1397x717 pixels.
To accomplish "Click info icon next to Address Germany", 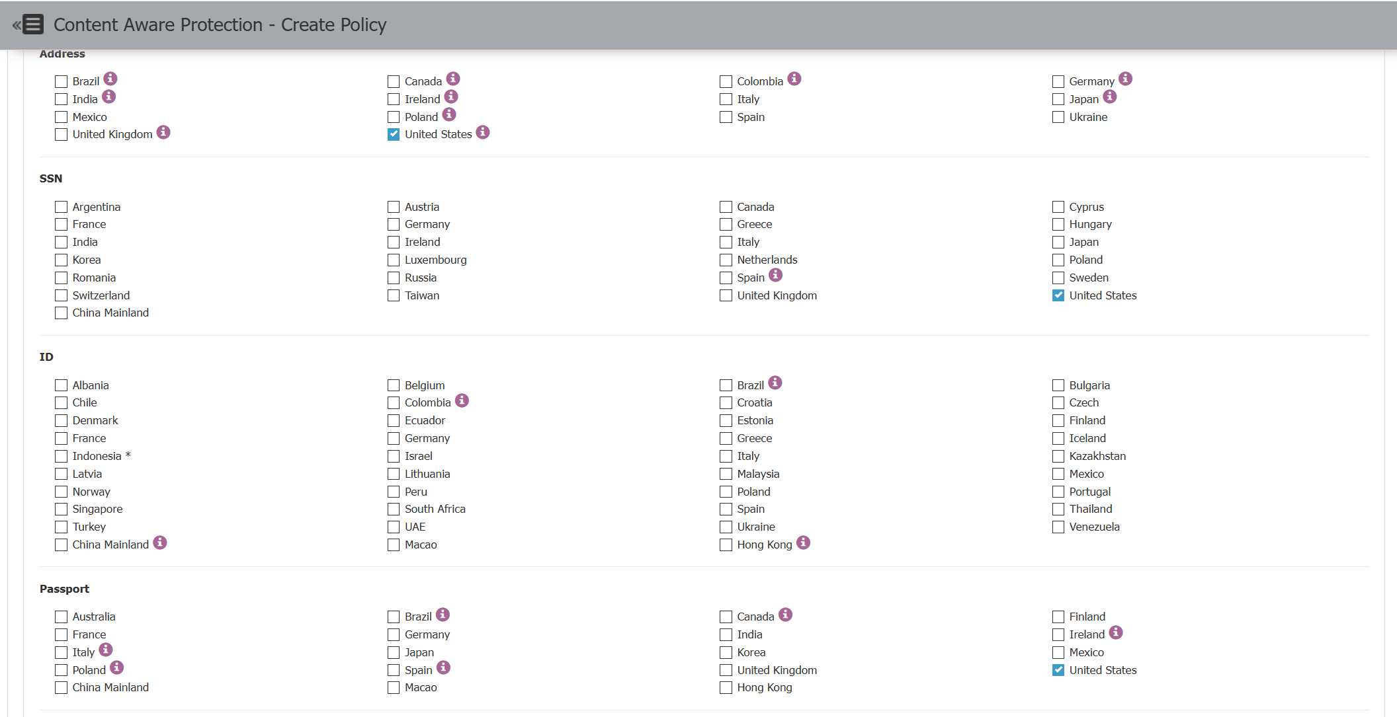I will click(1126, 79).
